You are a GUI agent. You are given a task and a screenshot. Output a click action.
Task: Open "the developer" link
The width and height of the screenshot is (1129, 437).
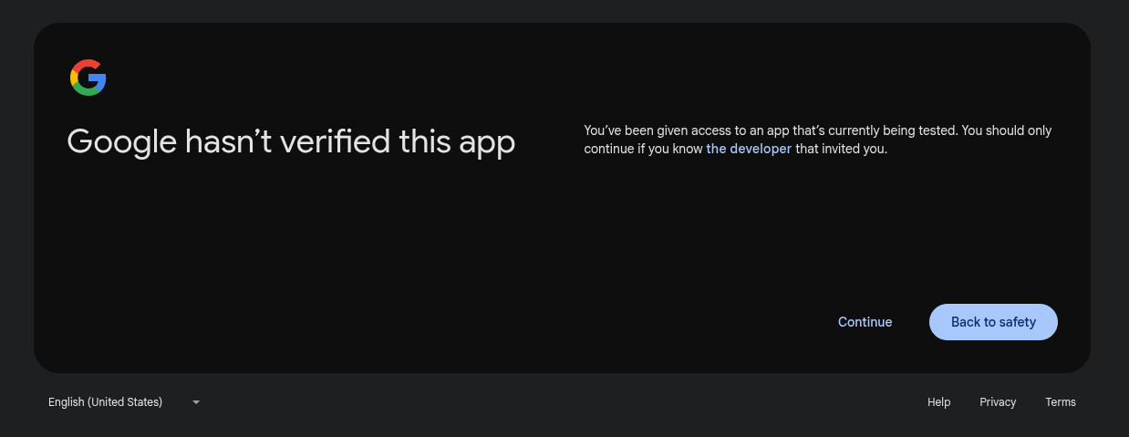pyautogui.click(x=749, y=149)
